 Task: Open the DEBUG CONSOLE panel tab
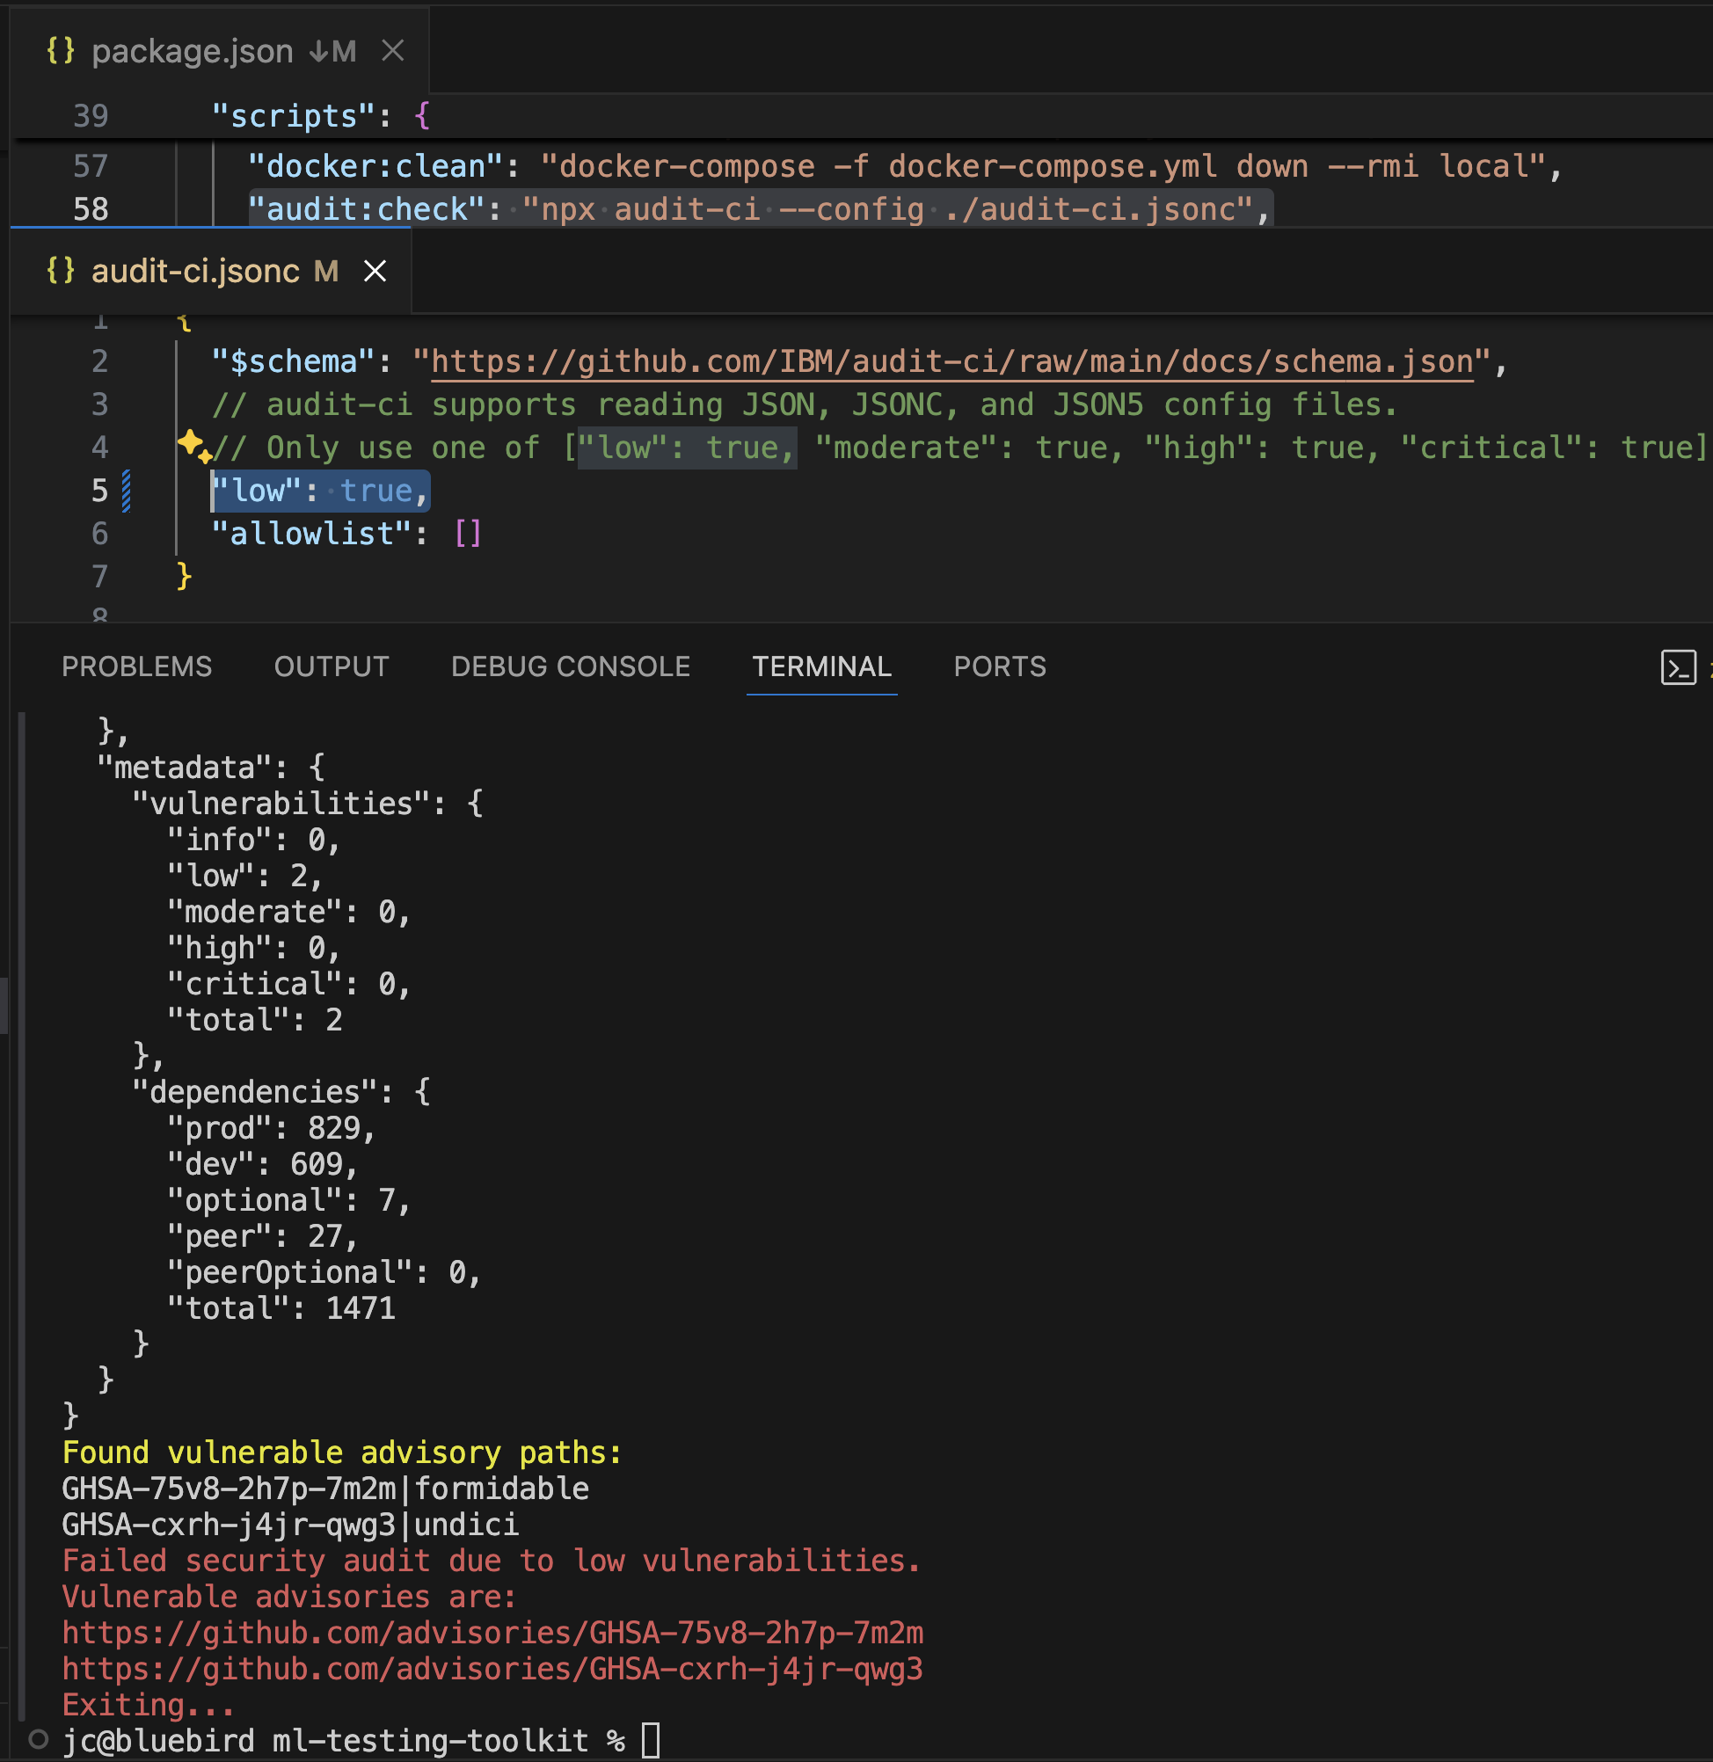[571, 666]
